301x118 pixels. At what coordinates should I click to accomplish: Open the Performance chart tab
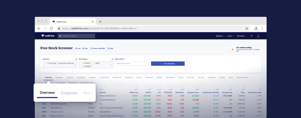coord(87,83)
